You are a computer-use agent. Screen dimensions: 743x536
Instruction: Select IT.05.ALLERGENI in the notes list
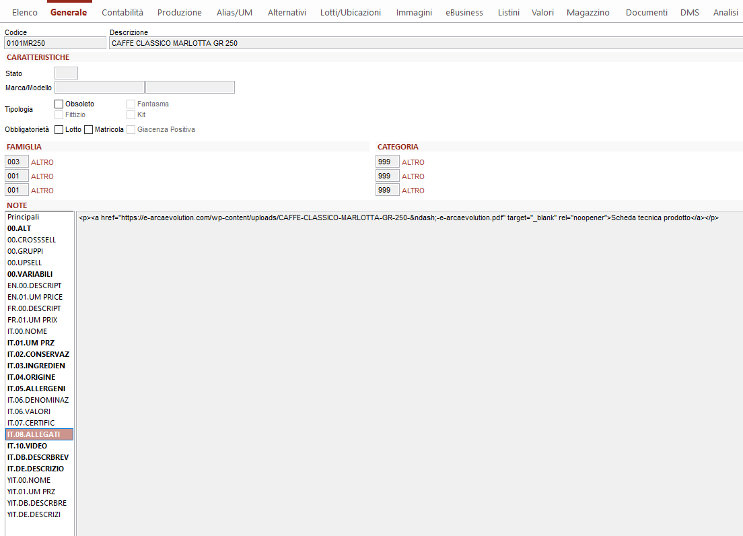[x=36, y=389]
